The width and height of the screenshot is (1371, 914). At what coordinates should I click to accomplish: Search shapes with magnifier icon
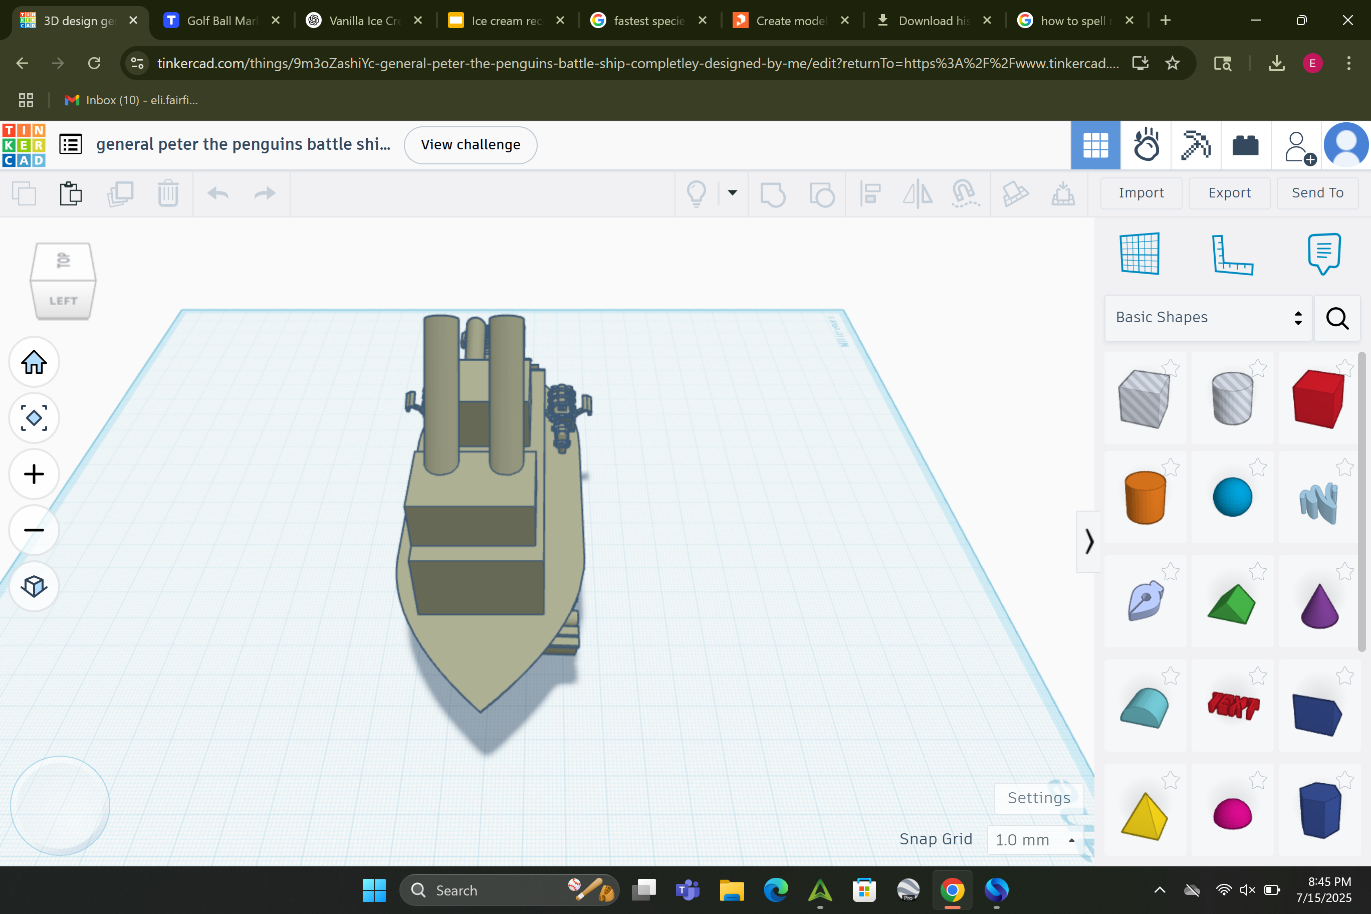click(x=1337, y=318)
